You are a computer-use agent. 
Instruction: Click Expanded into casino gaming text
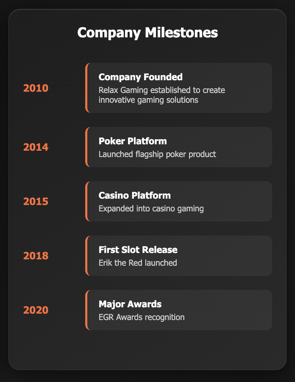click(x=151, y=208)
